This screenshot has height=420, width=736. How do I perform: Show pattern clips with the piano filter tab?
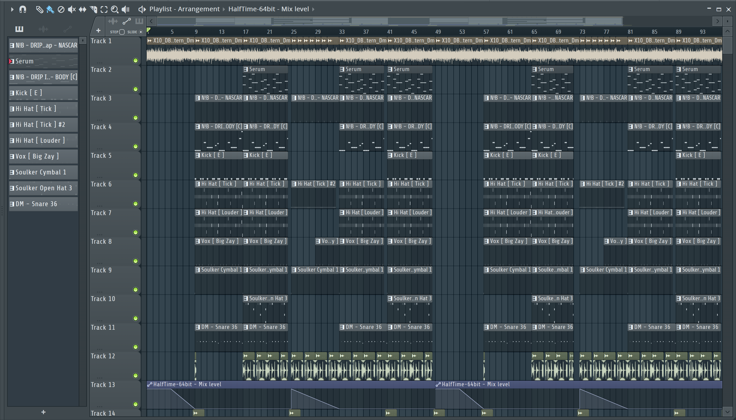[x=19, y=29]
